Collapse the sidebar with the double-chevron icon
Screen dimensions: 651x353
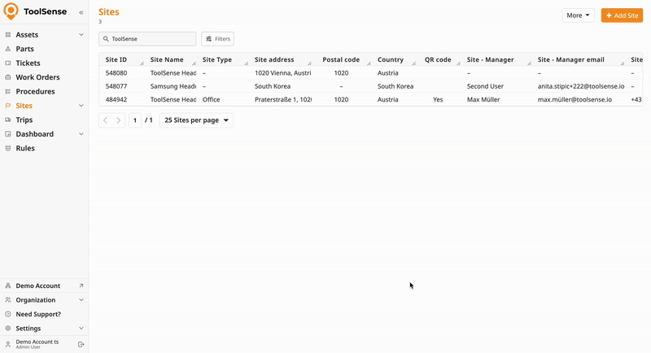(x=81, y=12)
